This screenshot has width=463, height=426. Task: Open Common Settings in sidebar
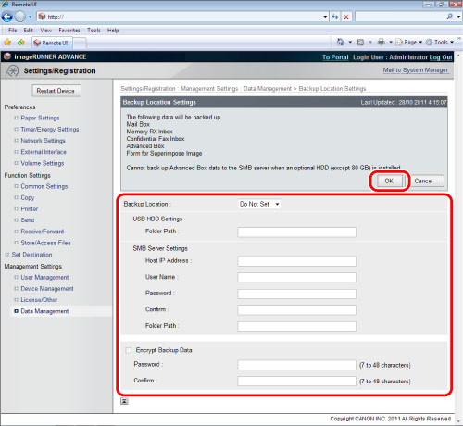(x=44, y=186)
